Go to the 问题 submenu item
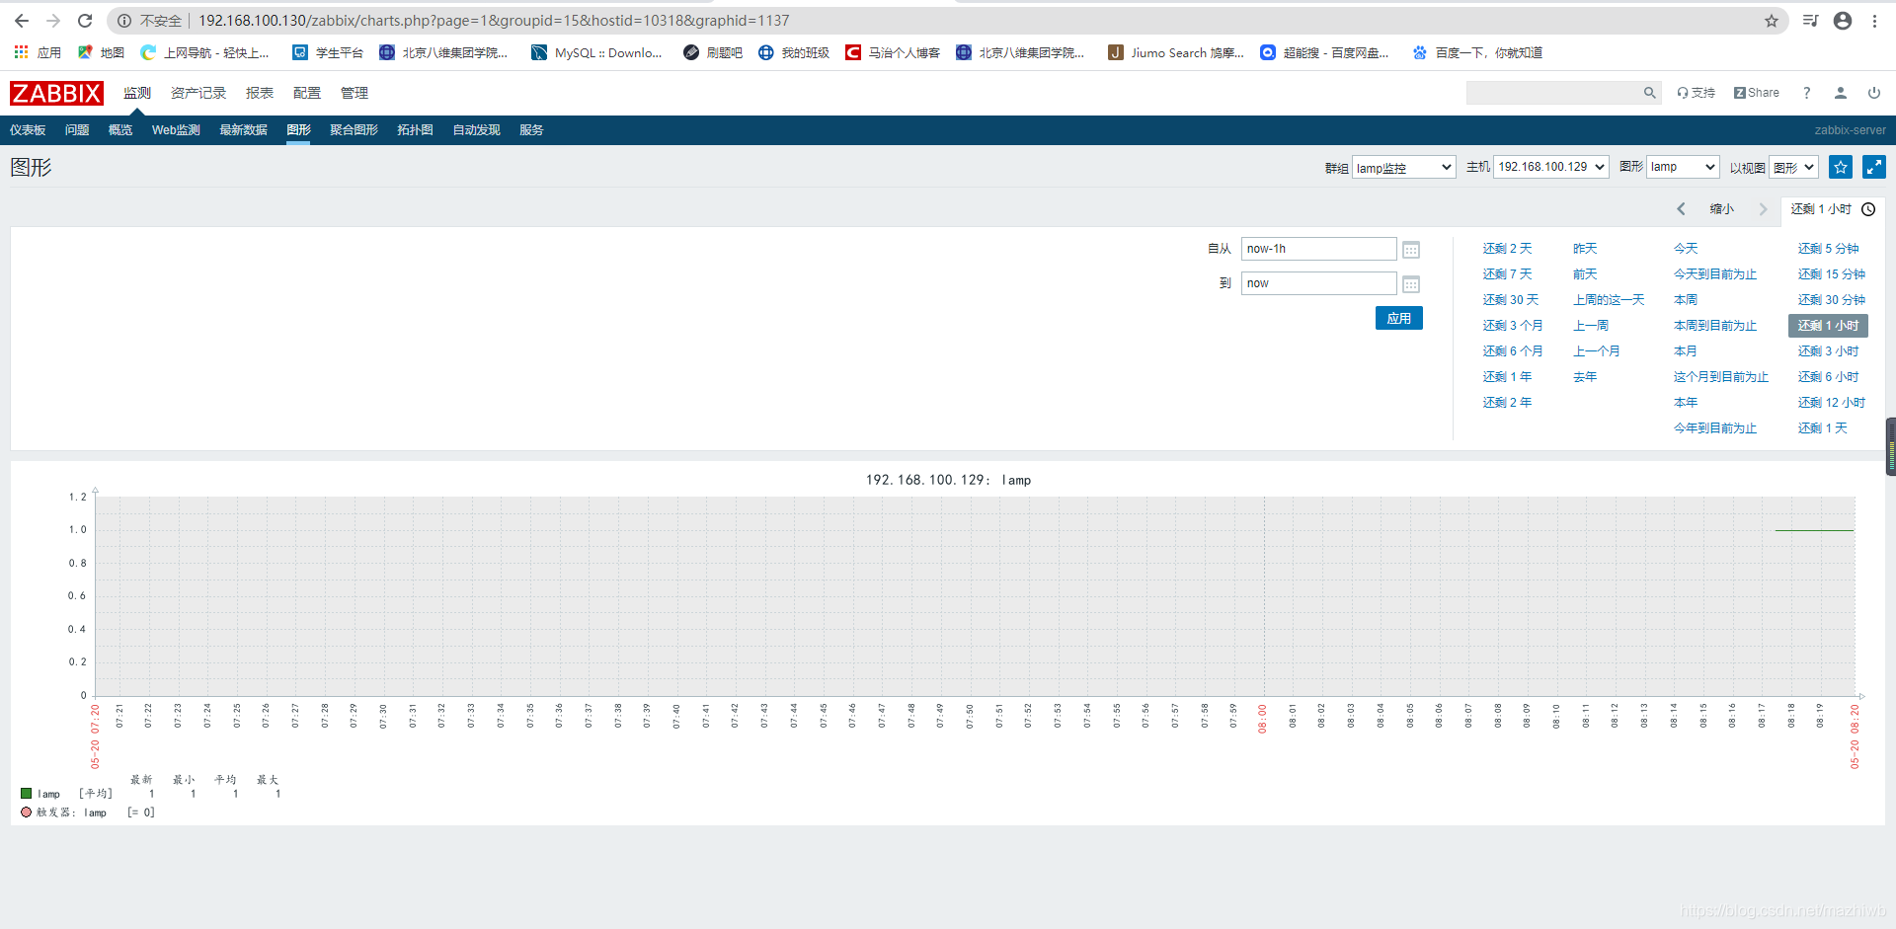This screenshot has width=1896, height=929. pos(77,130)
